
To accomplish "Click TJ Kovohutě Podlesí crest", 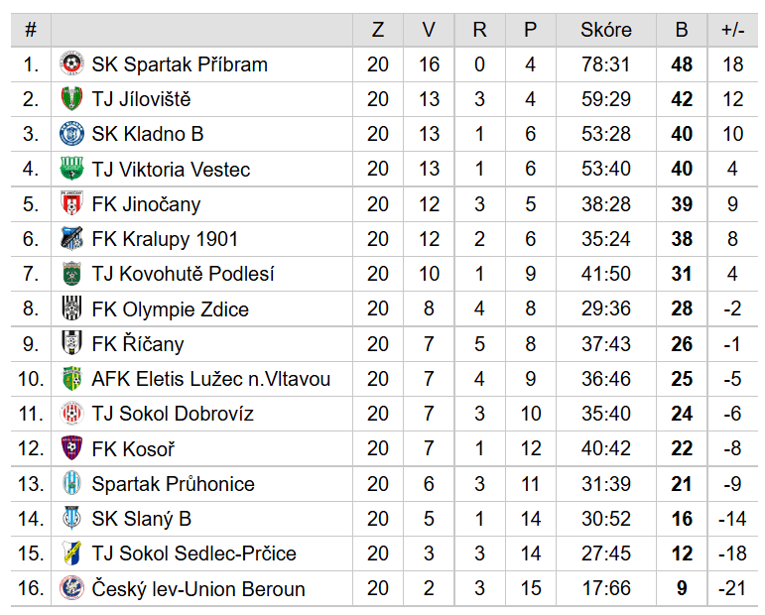I will (71, 273).
